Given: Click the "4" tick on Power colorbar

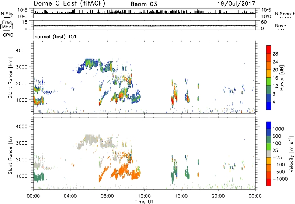Looking at the screenshot, I should point(274,102).
